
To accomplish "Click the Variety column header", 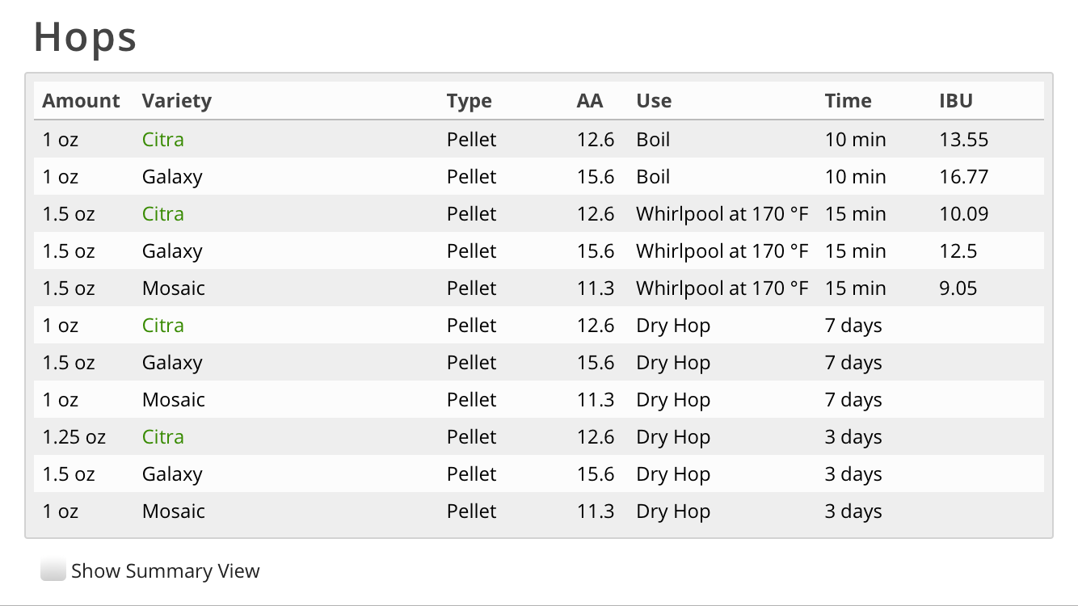I will point(177,101).
